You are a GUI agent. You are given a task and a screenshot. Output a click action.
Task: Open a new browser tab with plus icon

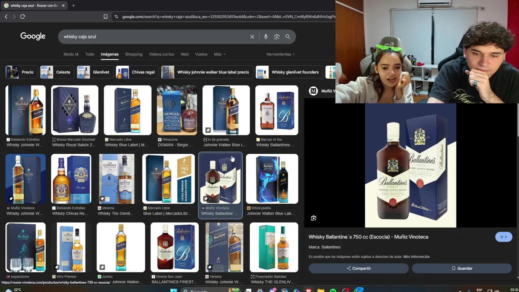[x=73, y=6]
